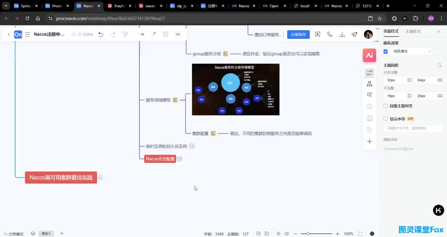Publish the mind map with paper plane icon

point(354,35)
